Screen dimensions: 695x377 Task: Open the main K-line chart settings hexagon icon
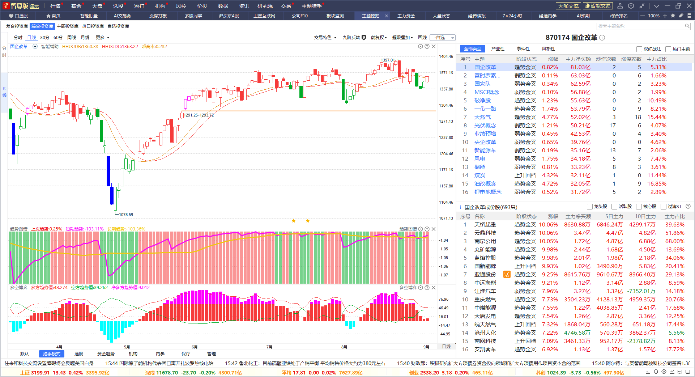pos(421,46)
